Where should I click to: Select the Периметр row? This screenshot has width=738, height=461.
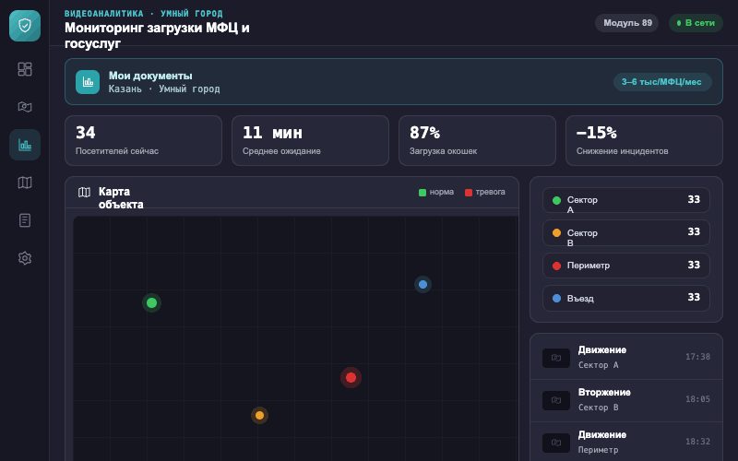pos(626,266)
